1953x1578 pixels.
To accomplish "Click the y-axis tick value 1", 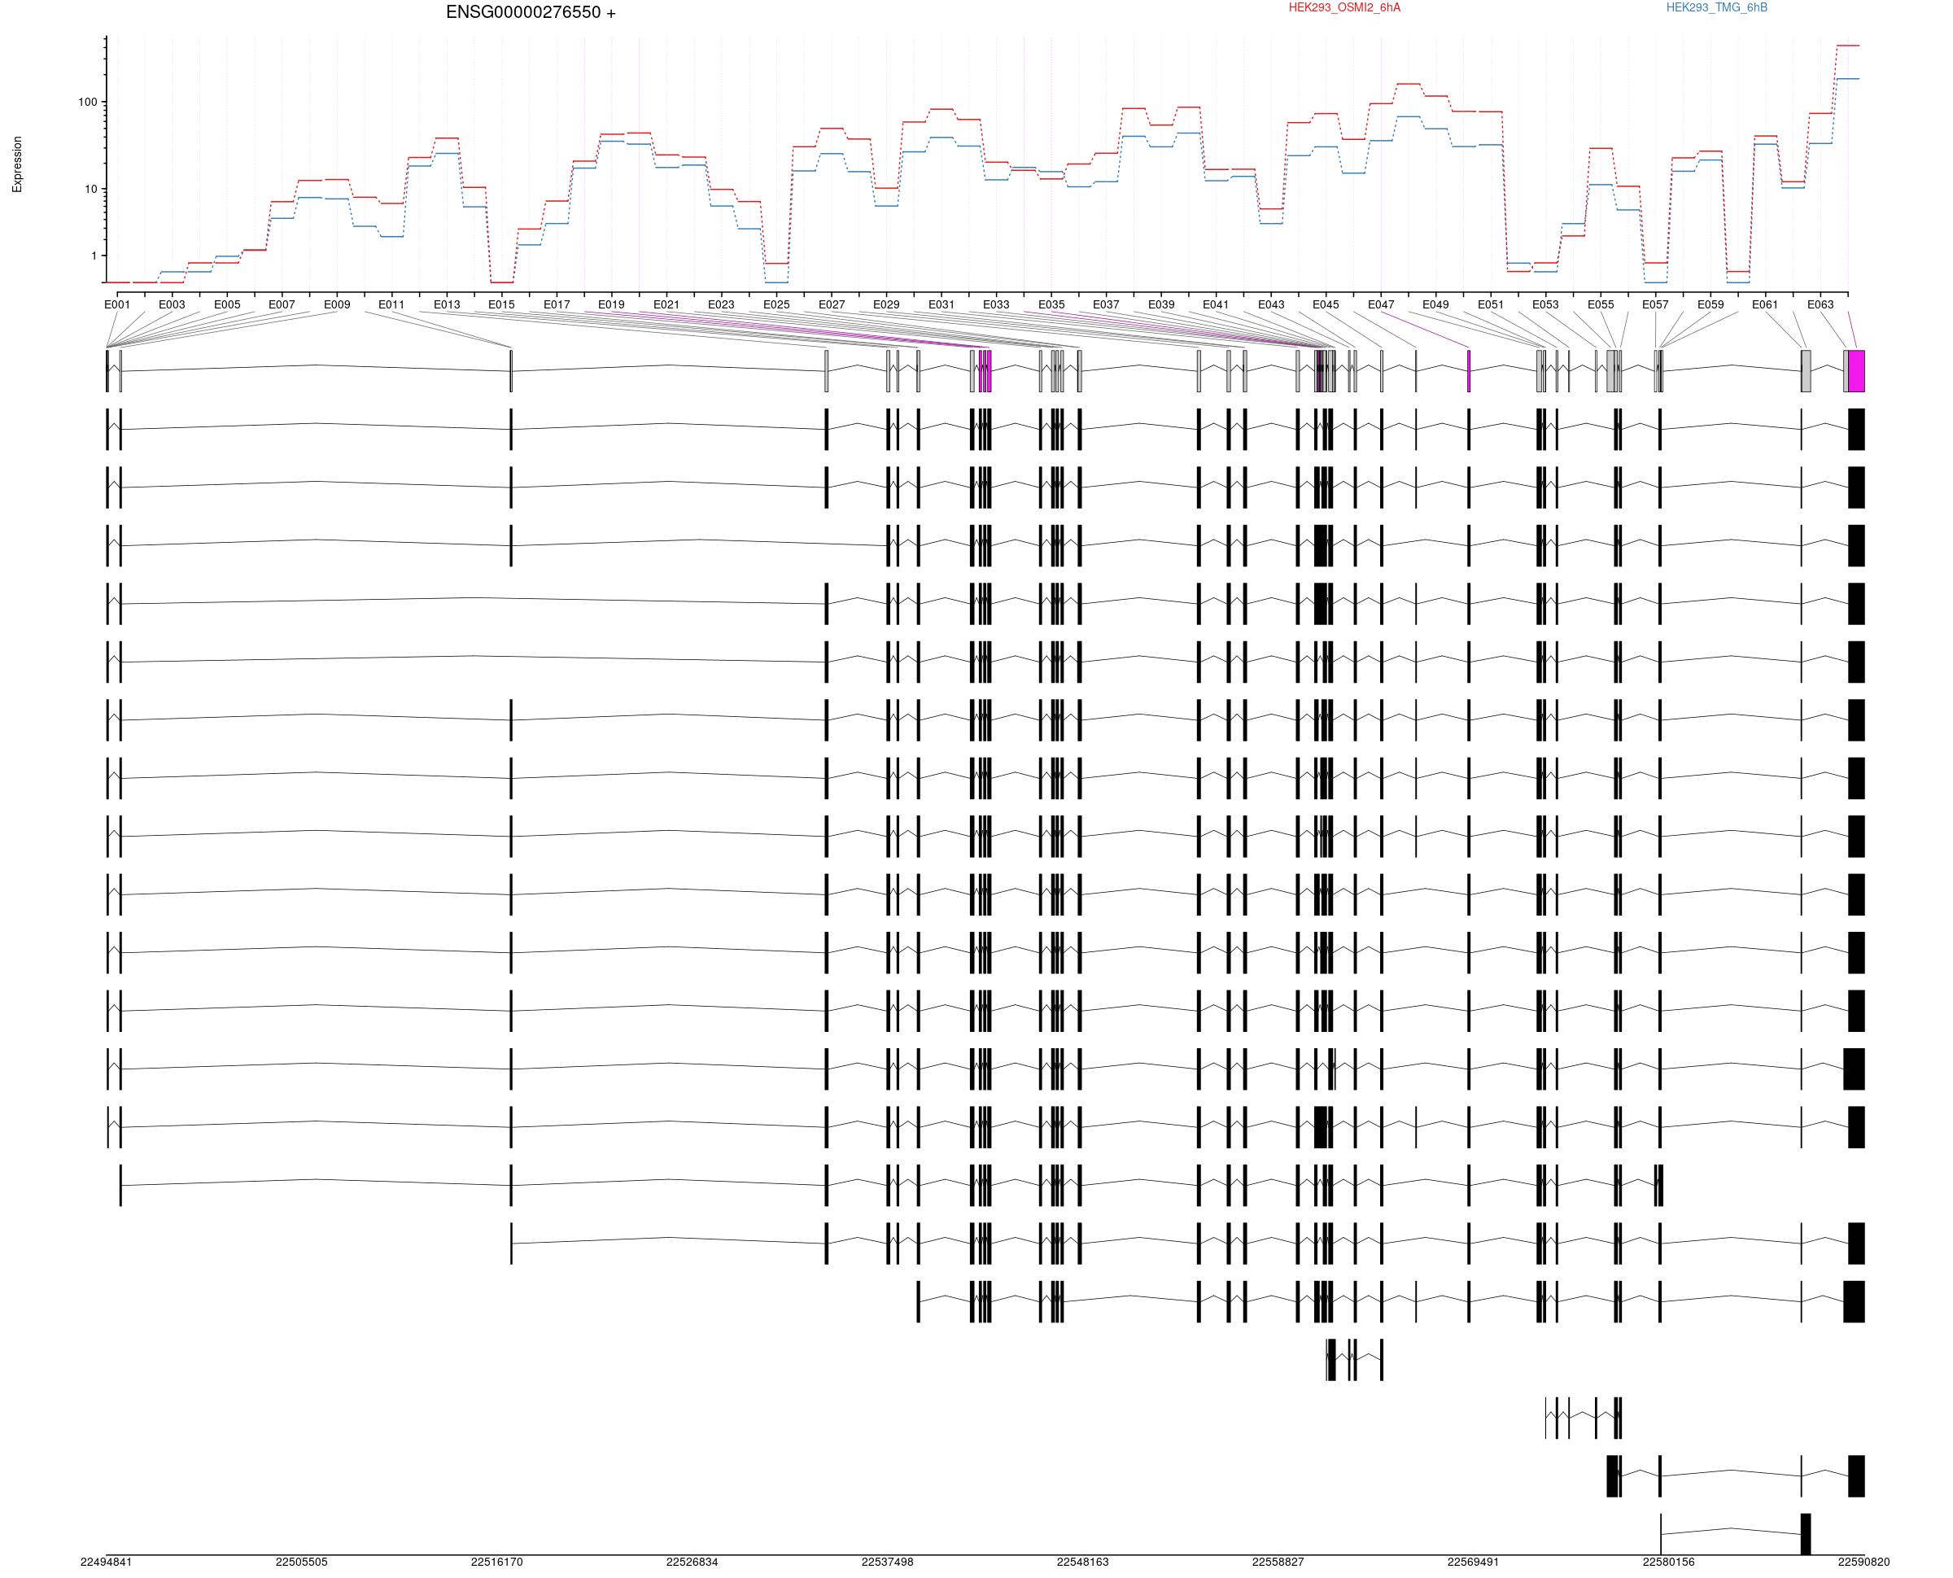I will [94, 256].
